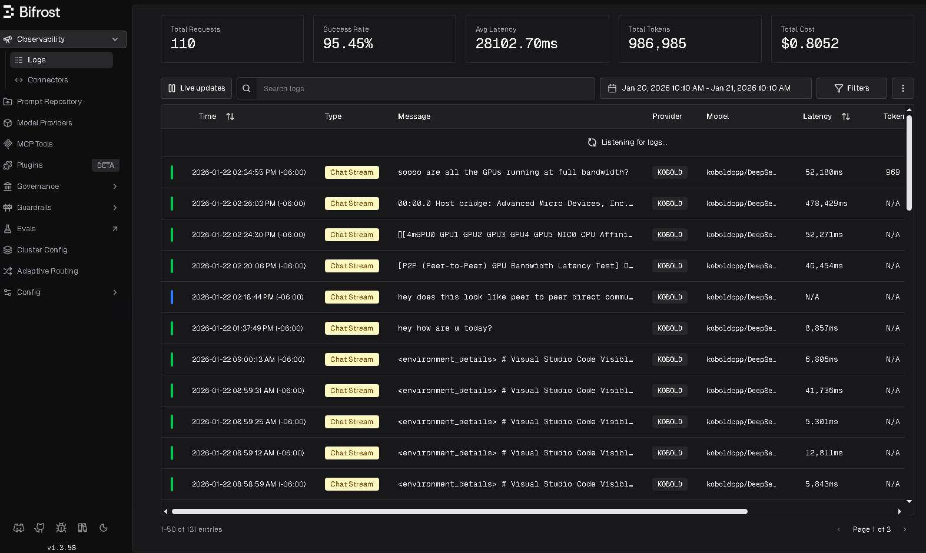The image size is (926, 553).
Task: Click the bug report icon
Action: pyautogui.click(x=61, y=528)
